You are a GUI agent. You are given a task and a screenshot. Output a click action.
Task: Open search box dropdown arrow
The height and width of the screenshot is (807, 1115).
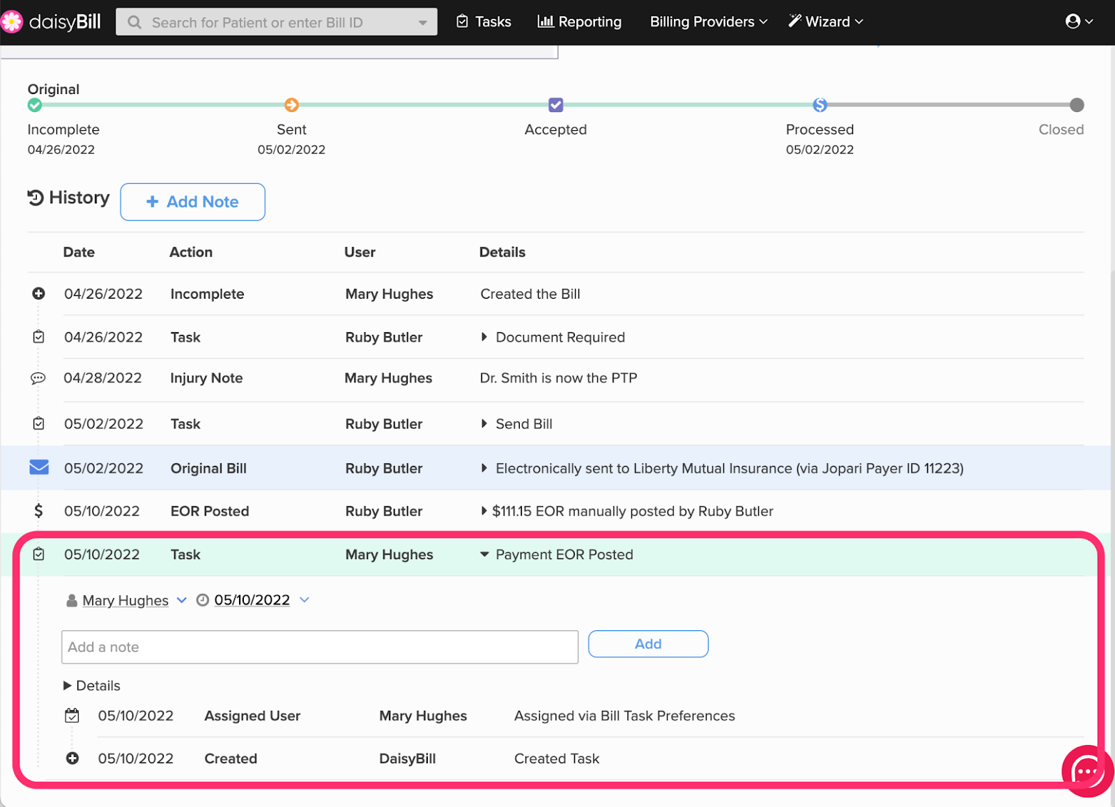(422, 23)
